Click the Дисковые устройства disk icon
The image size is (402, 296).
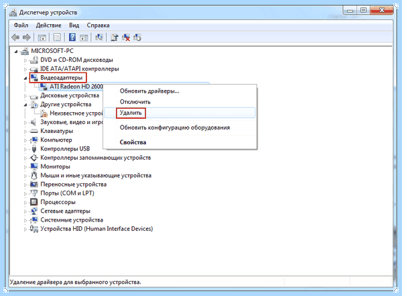click(34, 96)
